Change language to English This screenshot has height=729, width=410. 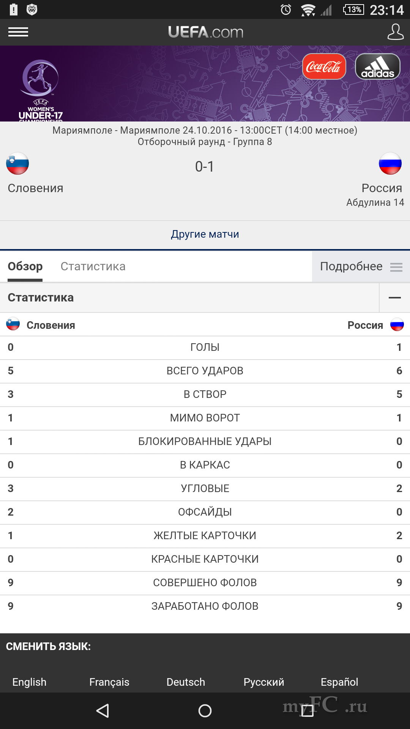point(29,682)
